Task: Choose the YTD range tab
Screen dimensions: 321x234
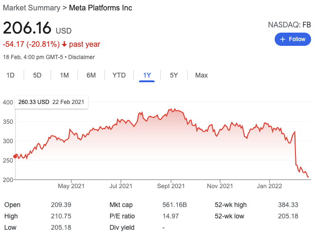Action: [119, 75]
